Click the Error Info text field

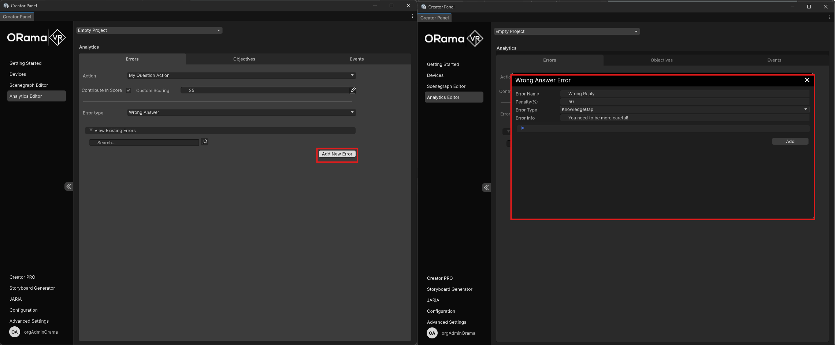pyautogui.click(x=684, y=118)
